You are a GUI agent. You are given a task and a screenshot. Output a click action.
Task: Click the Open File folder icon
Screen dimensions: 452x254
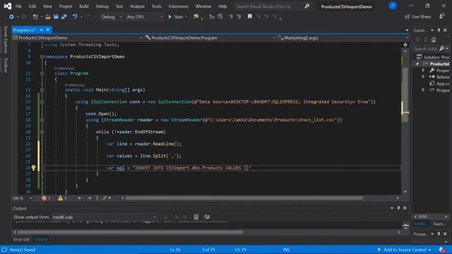coord(48,17)
